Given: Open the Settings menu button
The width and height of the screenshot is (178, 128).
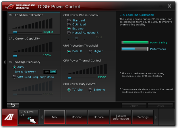Looking at the screenshot, I should coord(143,117).
